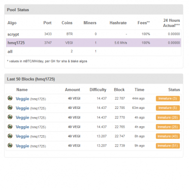The height and width of the screenshot is (190, 189).
Task: Click the Immature (5) status badge
Action: tap(168, 108)
